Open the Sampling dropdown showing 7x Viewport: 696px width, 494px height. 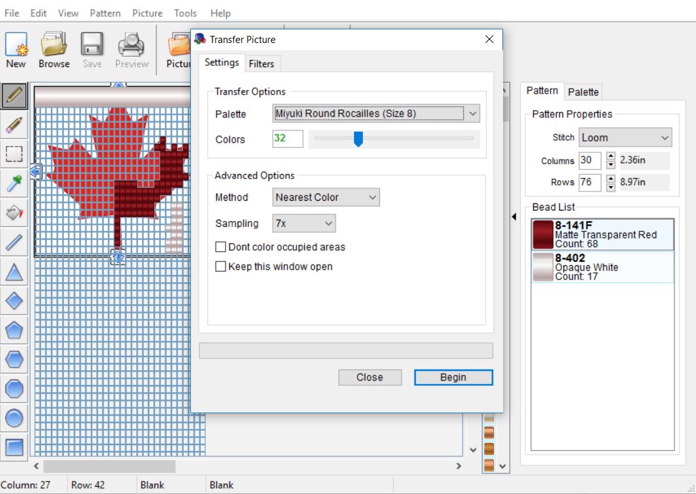coord(304,224)
